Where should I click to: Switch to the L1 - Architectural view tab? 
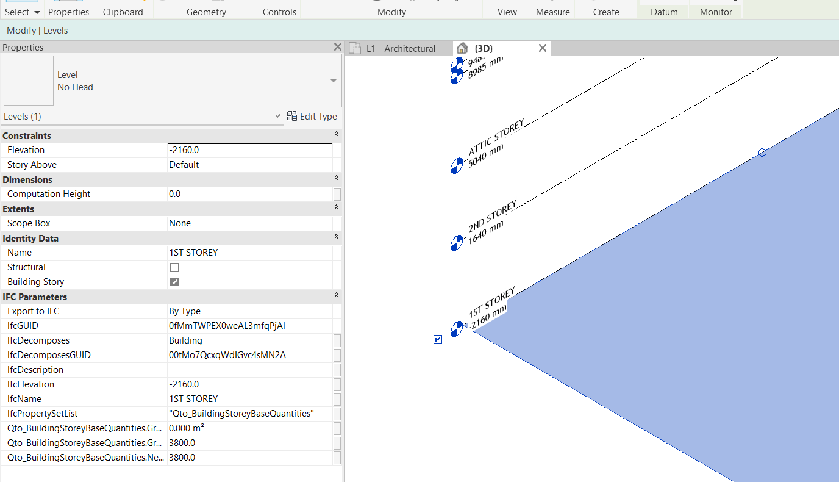(x=400, y=49)
